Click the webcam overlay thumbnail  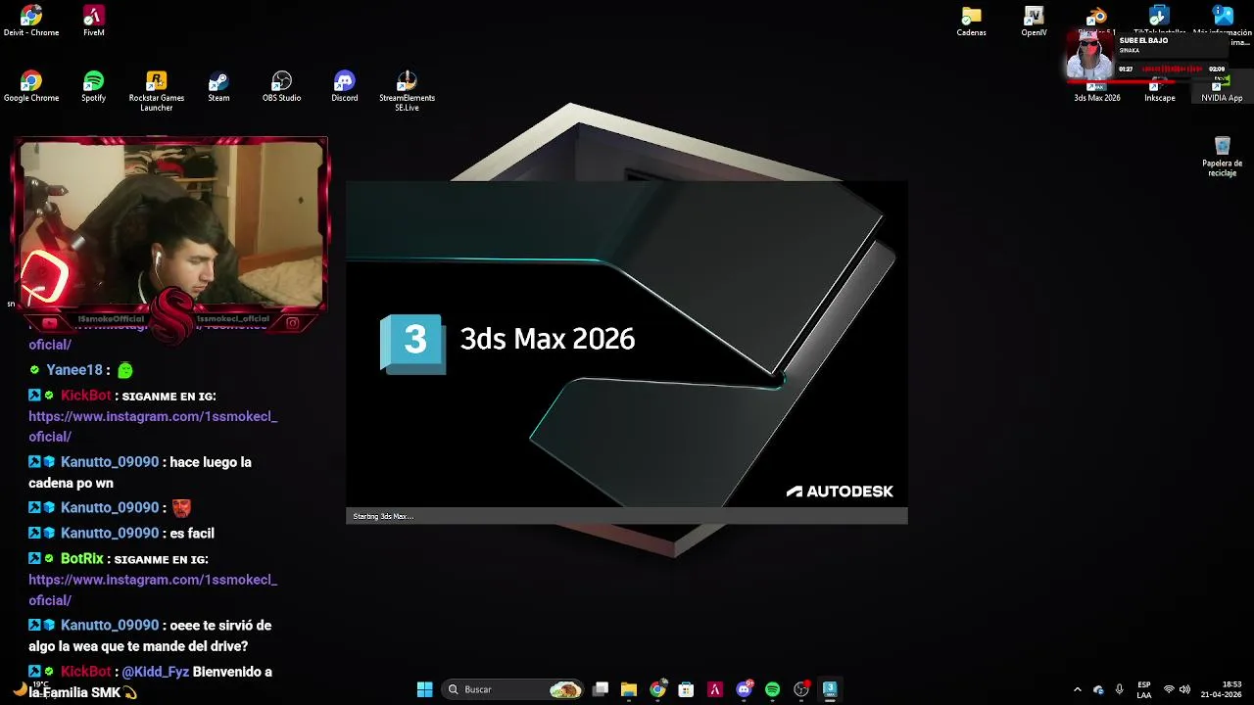click(x=171, y=223)
